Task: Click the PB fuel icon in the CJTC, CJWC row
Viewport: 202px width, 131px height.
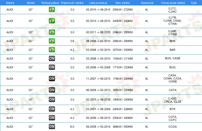Action: 52,10
